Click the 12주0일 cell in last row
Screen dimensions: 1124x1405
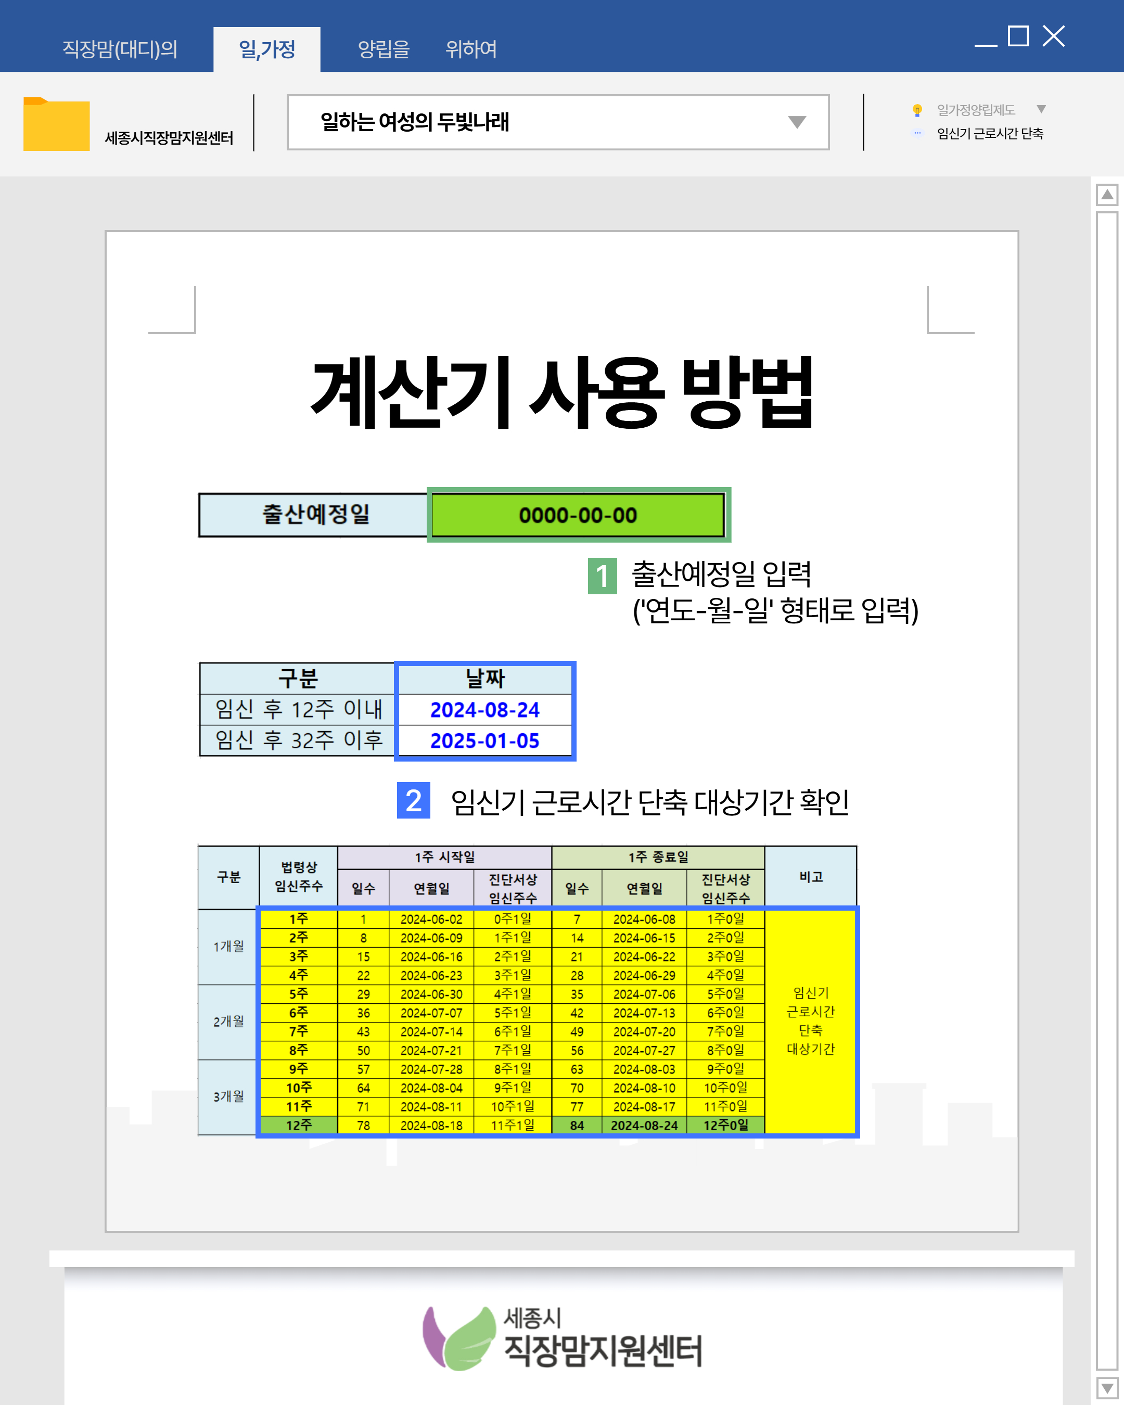[725, 1125]
